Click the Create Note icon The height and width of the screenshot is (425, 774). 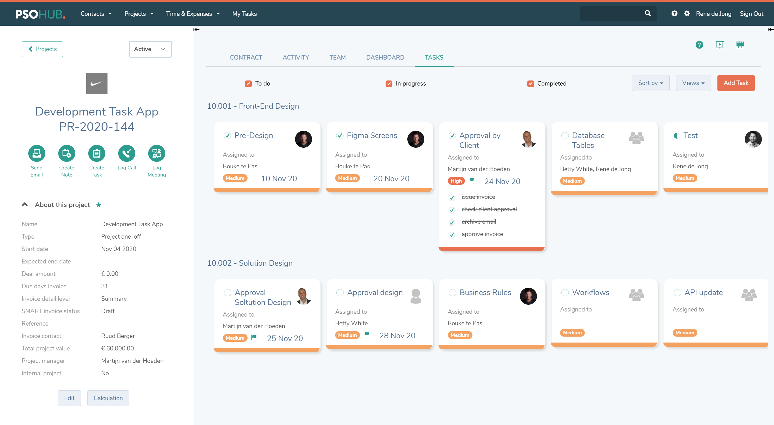66,153
